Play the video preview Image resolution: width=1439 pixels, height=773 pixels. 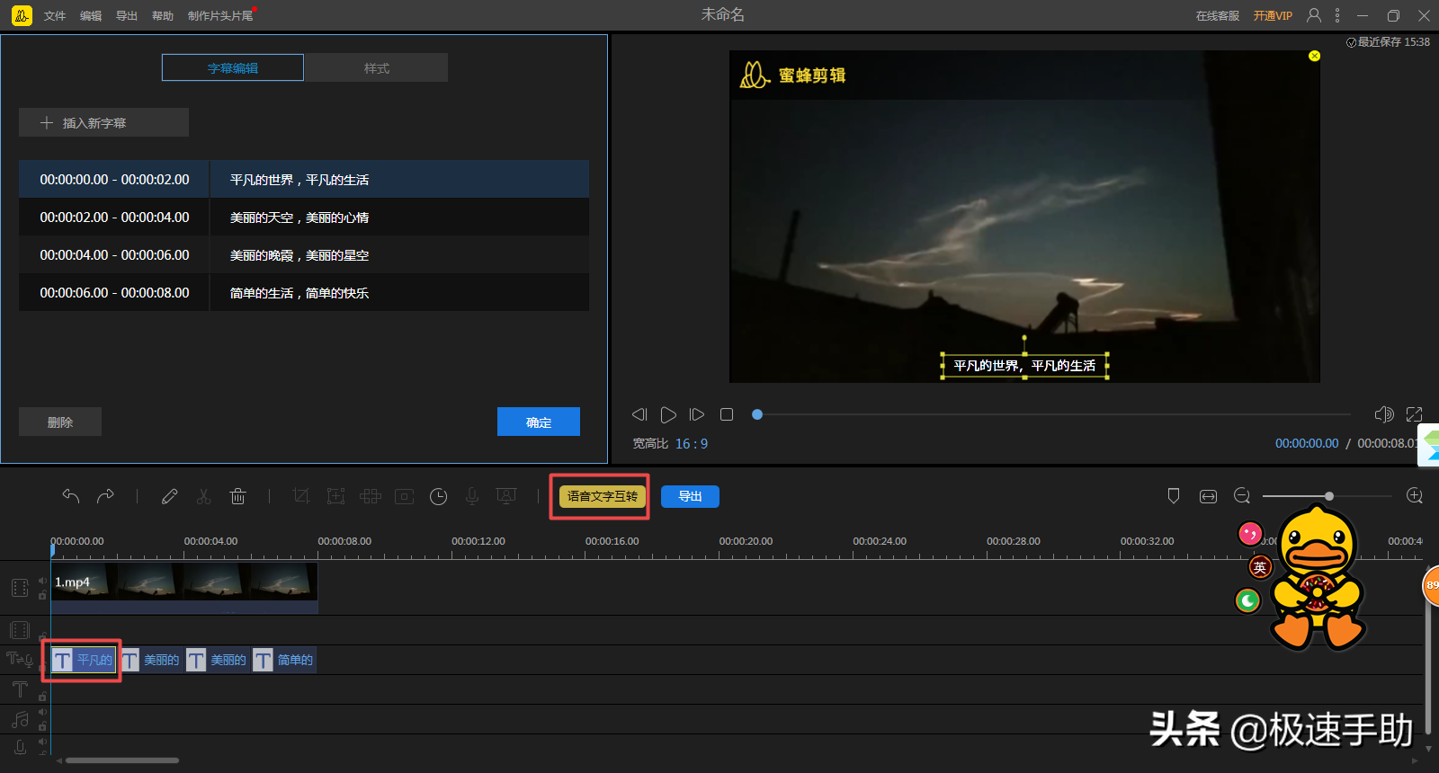(x=668, y=414)
